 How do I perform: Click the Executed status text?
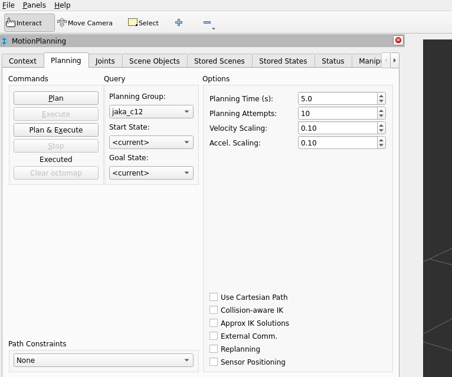coord(56,160)
